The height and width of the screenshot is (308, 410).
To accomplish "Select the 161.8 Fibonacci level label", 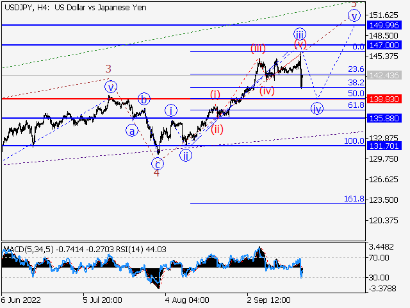I will pos(354,199).
